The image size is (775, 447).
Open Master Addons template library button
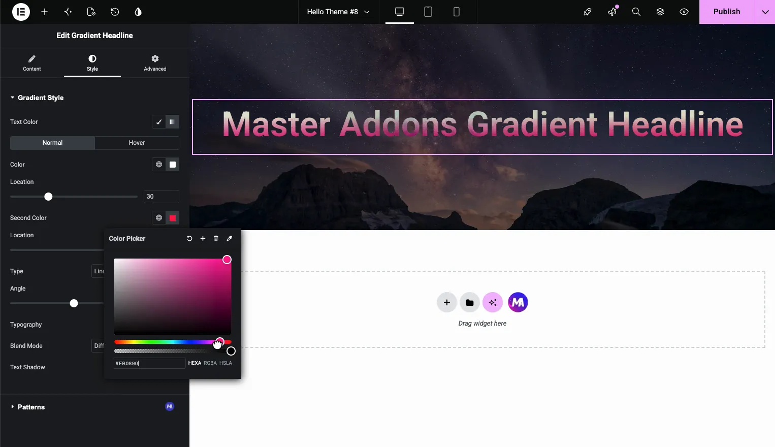pos(518,303)
